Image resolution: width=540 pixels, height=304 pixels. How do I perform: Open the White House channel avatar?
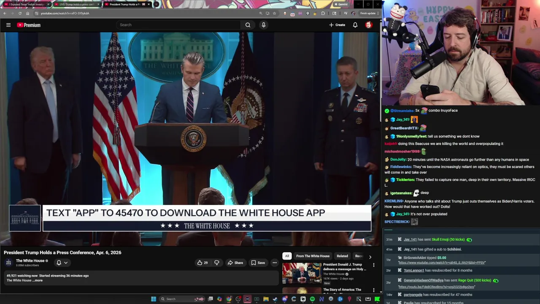(8, 263)
